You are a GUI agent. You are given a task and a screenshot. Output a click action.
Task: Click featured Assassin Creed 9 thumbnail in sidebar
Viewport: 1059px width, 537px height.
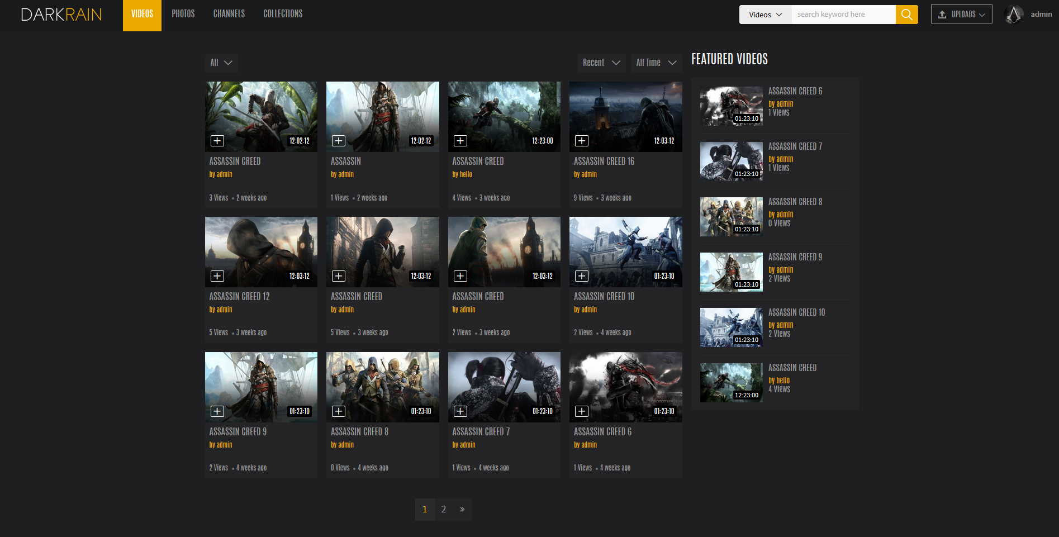point(731,272)
